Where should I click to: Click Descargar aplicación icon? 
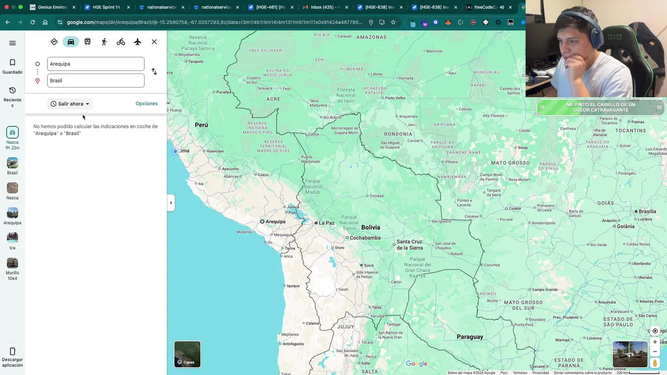point(13,352)
